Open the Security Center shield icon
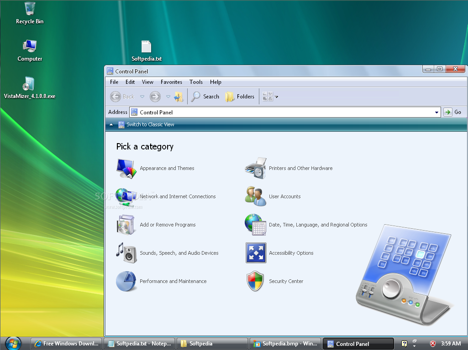This screenshot has height=350, width=468. pyautogui.click(x=255, y=281)
